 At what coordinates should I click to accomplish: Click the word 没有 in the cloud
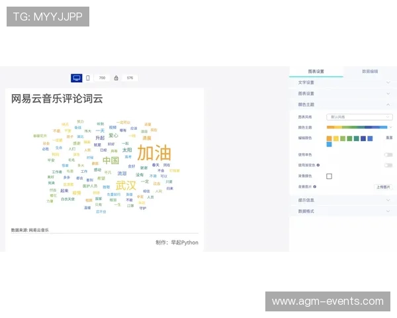tap(140, 175)
